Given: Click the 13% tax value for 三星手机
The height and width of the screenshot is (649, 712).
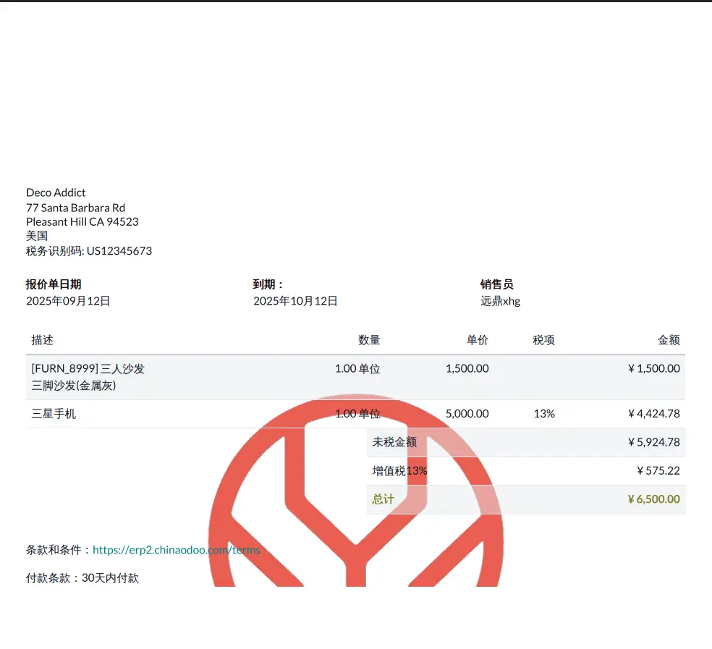Looking at the screenshot, I should tap(544, 414).
